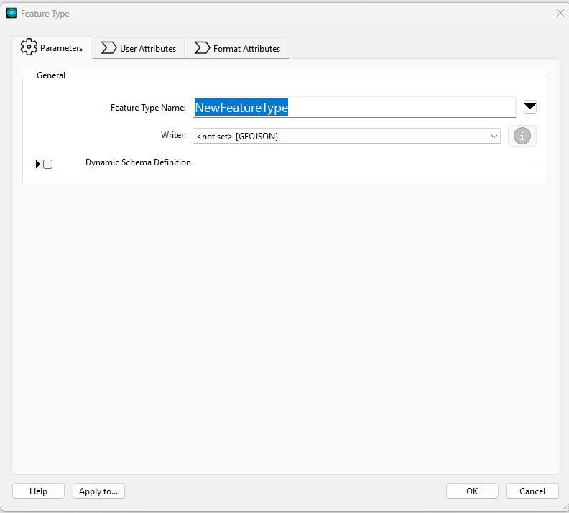Enable the Dynamic Schema Definition checkbox
Screen dimensions: 569x513
point(48,164)
